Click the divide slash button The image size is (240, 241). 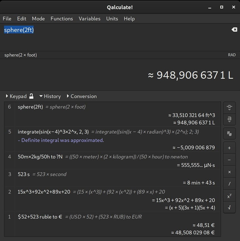[229, 184]
